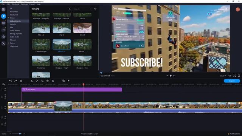The width and height of the screenshot is (242, 136).
Task: Open Color Adjustments tool
Action: coord(47,80)
